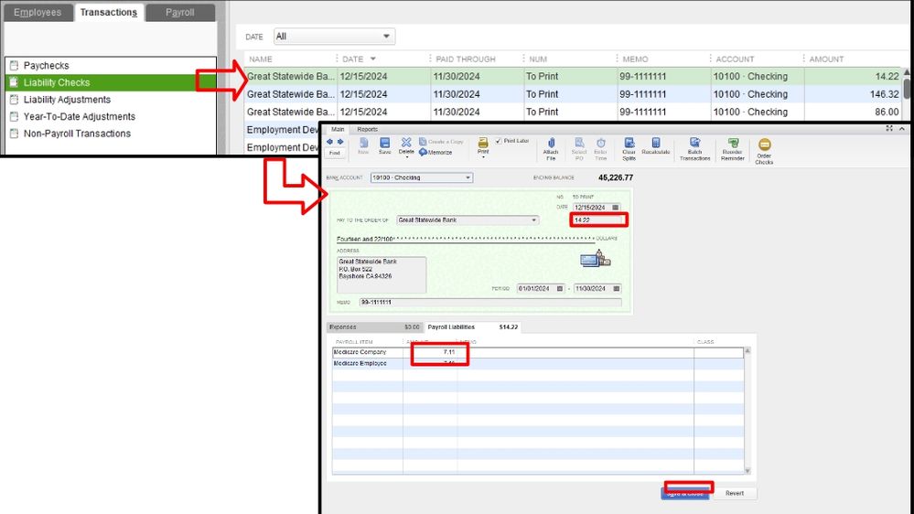Select the transaction row with amount 146.32

pyautogui.click(x=574, y=94)
